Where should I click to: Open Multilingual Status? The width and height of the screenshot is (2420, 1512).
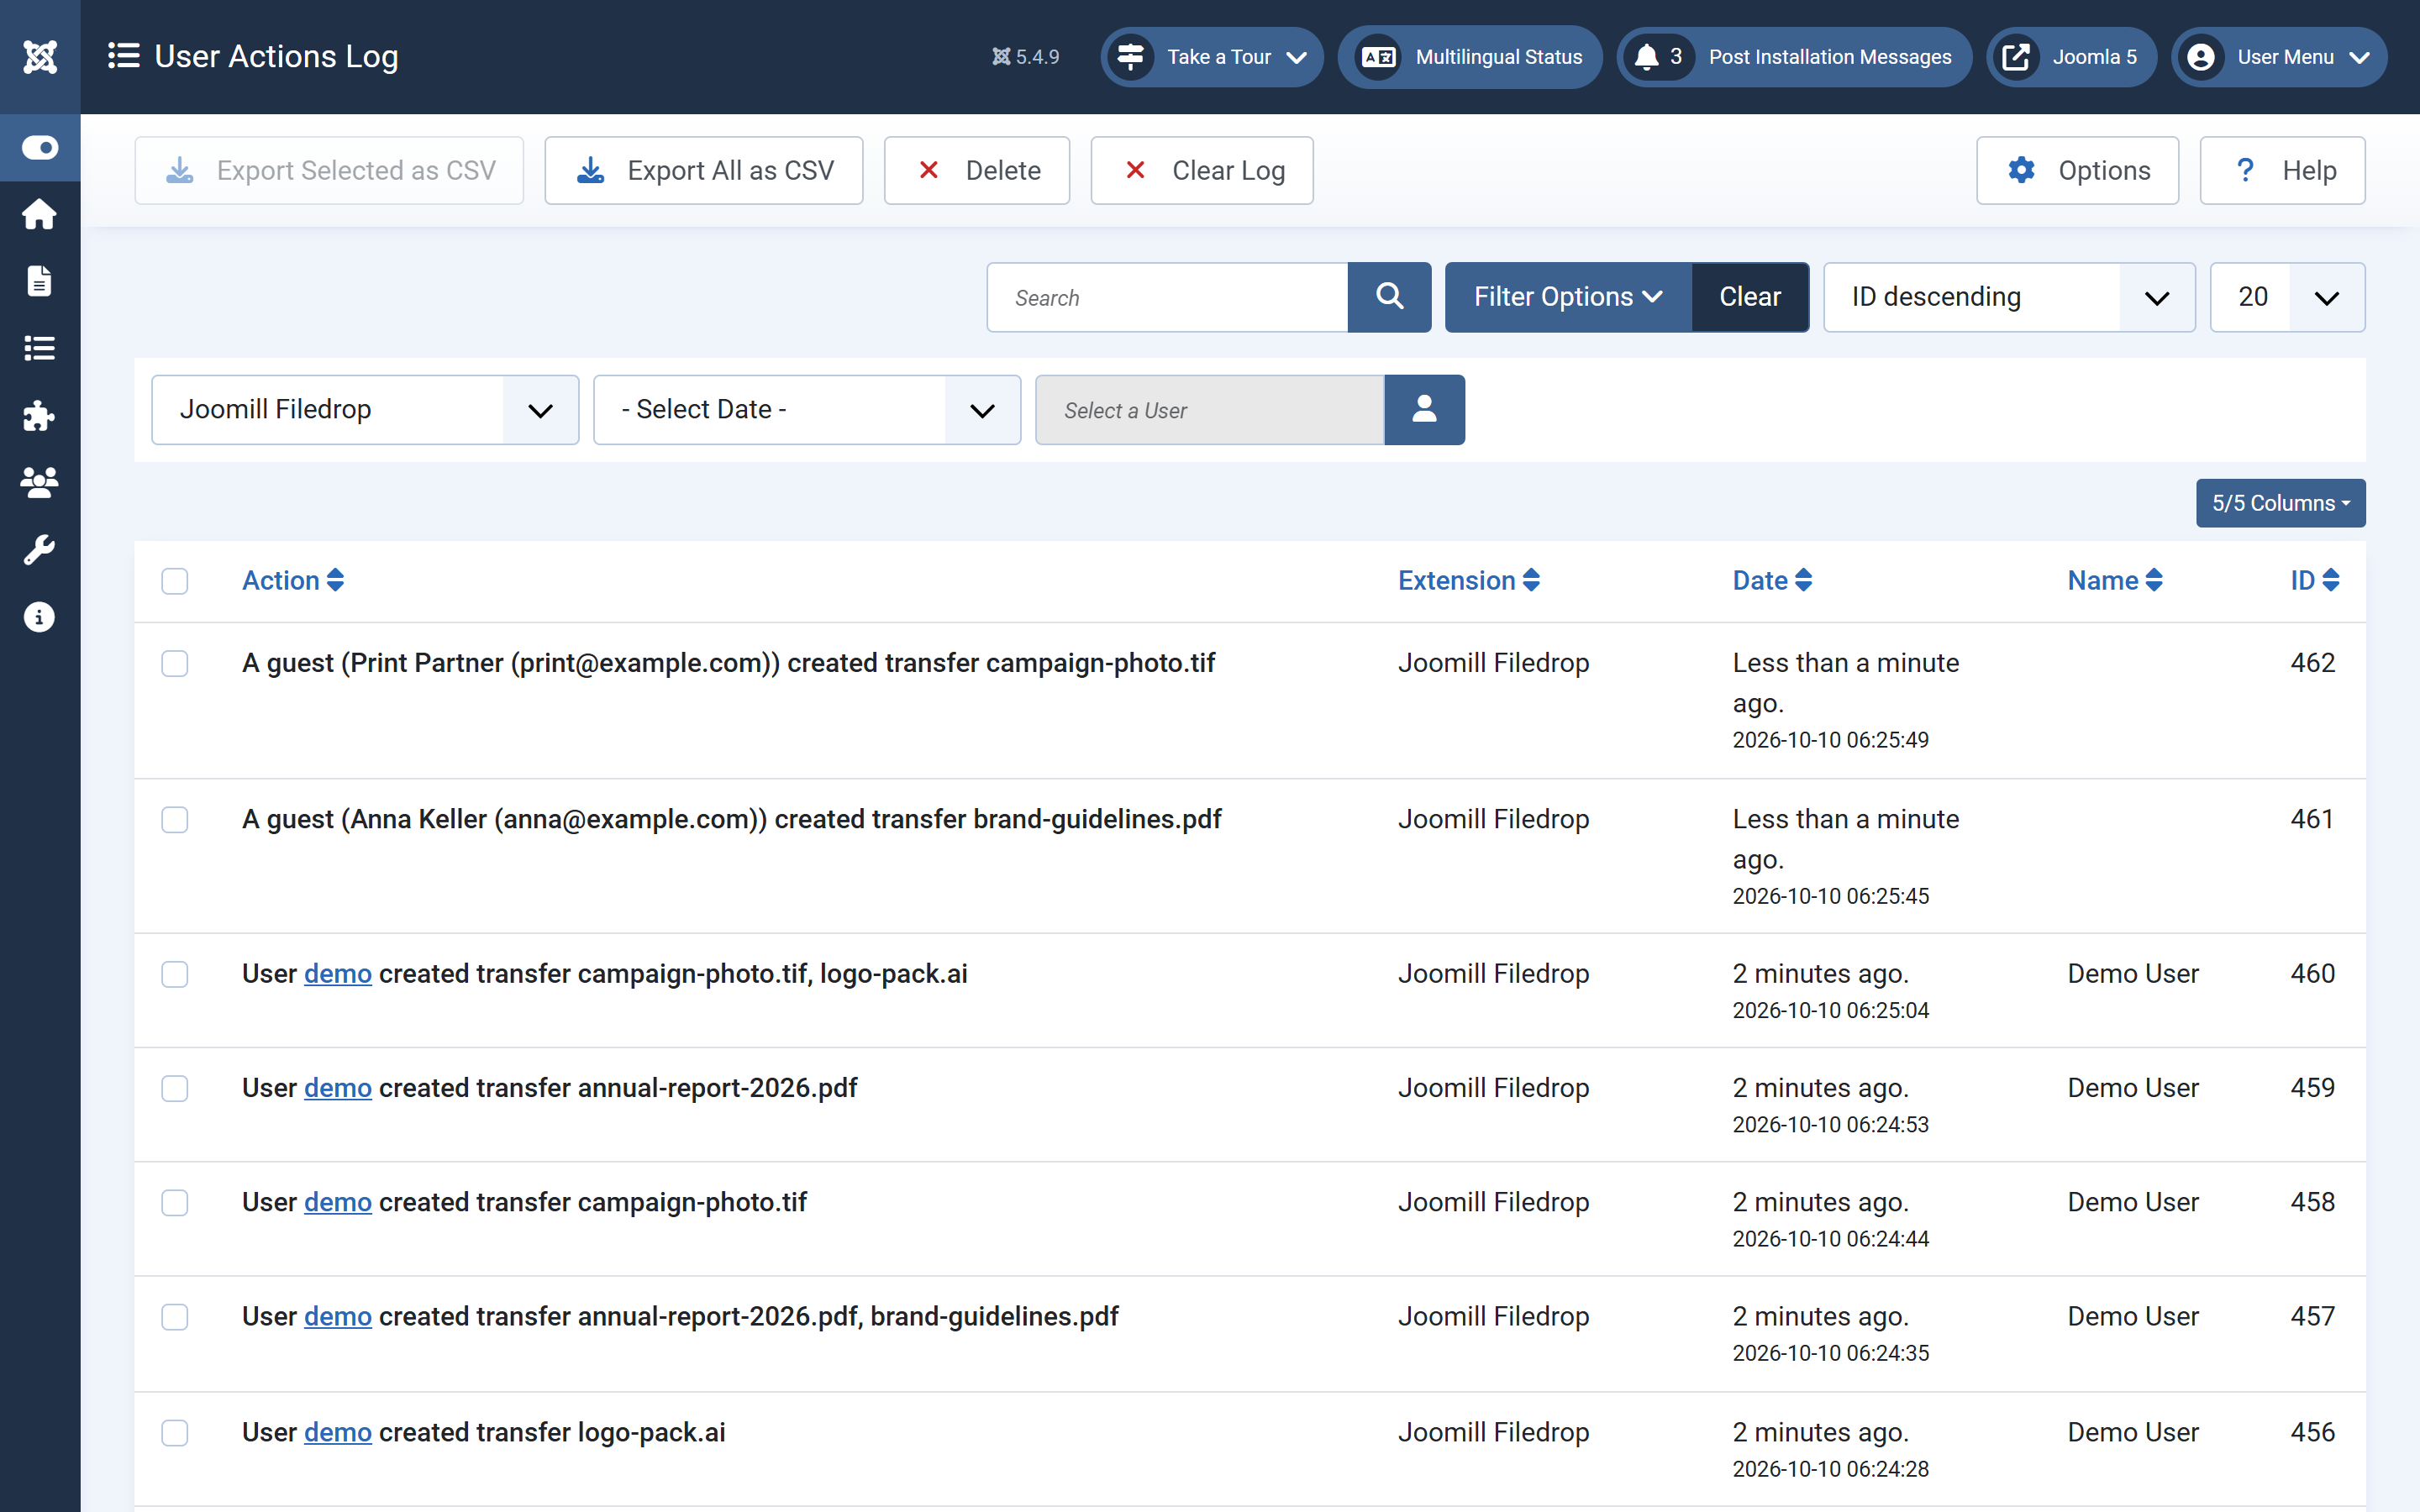click(1470, 57)
